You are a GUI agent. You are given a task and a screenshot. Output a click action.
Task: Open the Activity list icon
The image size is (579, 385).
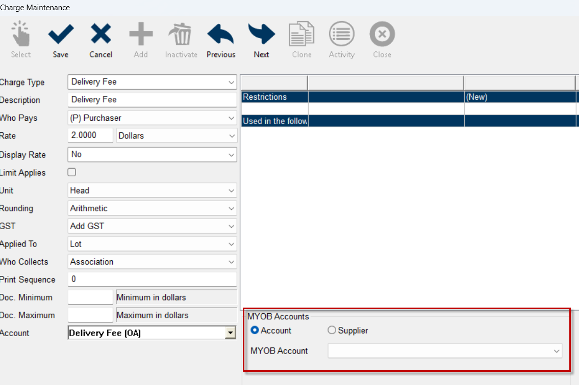point(341,36)
